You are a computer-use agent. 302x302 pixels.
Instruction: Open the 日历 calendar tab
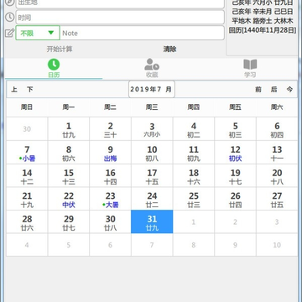coord(54,69)
